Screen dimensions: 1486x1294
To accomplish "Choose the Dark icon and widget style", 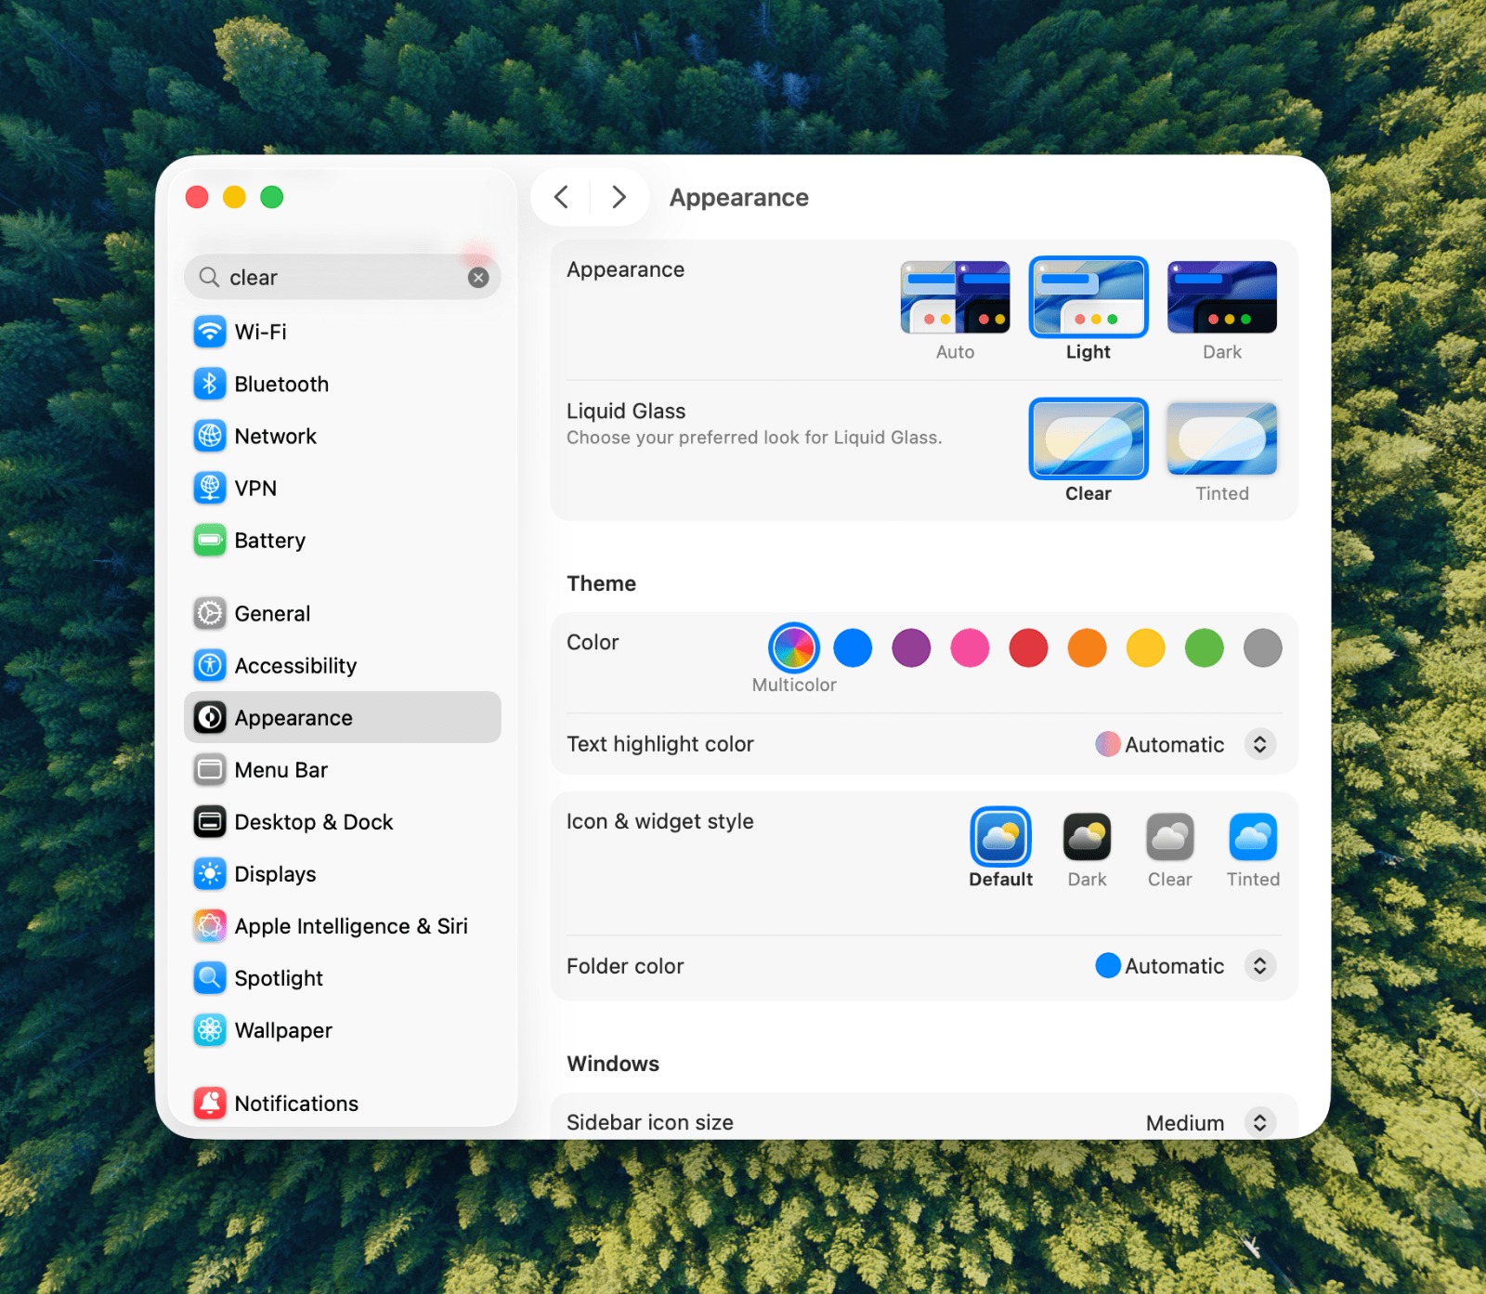I will tap(1087, 836).
